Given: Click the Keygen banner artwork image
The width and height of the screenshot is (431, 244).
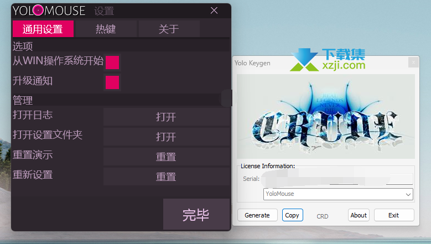Looking at the screenshot, I should click(326, 116).
